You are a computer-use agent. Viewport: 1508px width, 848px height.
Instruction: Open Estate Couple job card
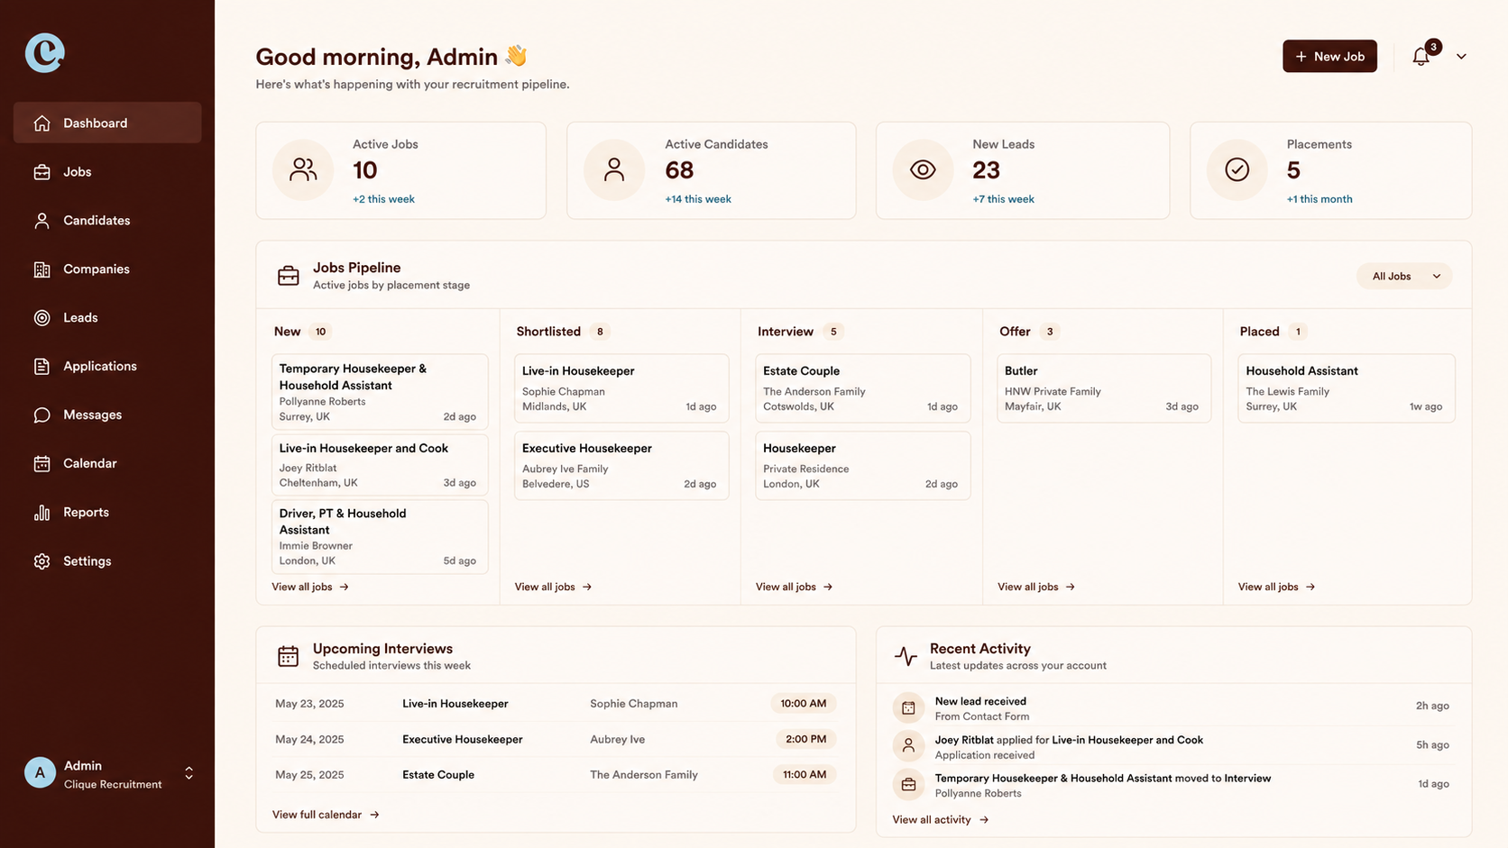pyautogui.click(x=863, y=388)
